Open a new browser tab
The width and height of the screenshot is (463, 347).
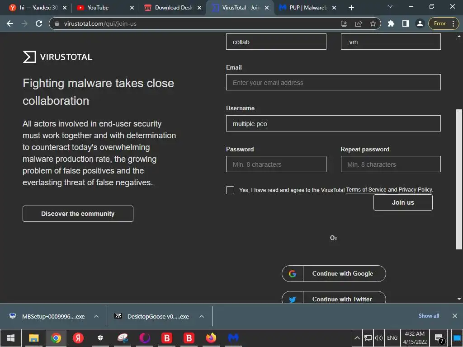click(351, 8)
